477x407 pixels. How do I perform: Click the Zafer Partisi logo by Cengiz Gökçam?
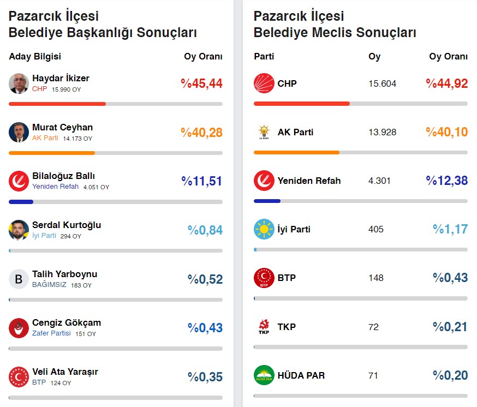19,328
